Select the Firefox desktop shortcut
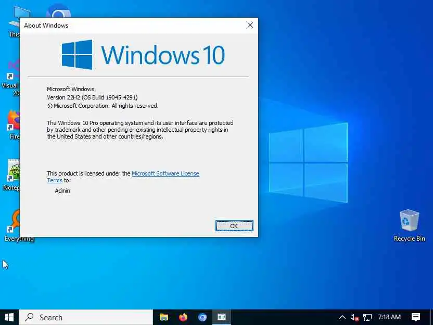Image resolution: width=433 pixels, height=325 pixels. click(x=13, y=124)
